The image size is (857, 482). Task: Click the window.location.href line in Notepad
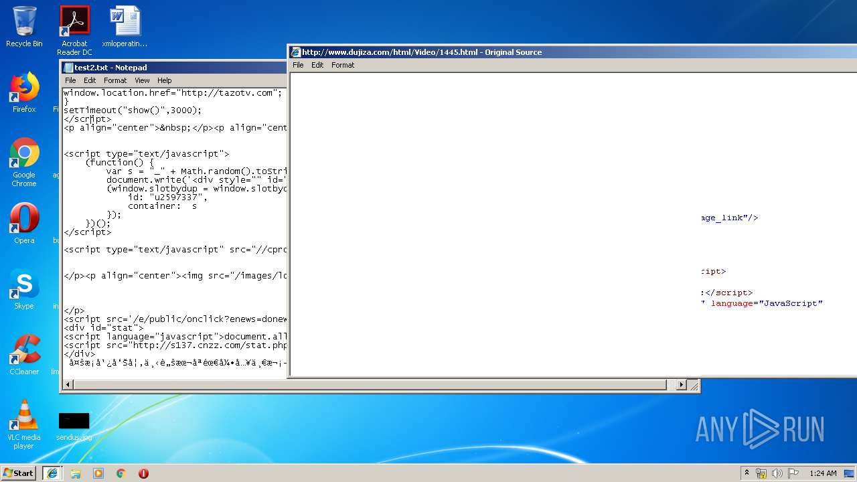click(173, 93)
